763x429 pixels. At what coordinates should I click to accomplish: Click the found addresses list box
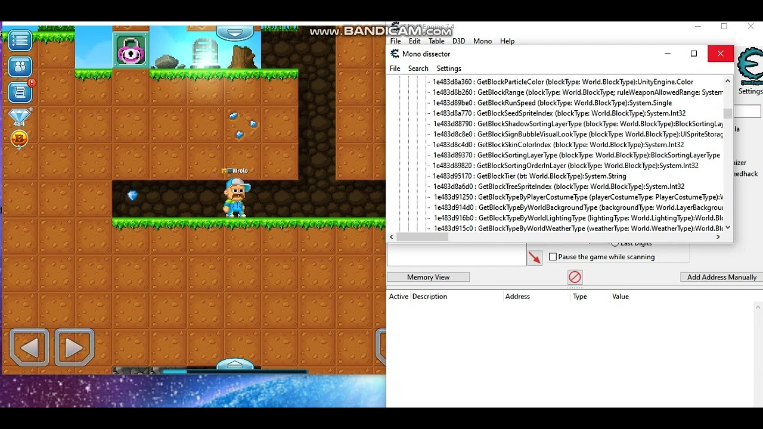coord(457,254)
